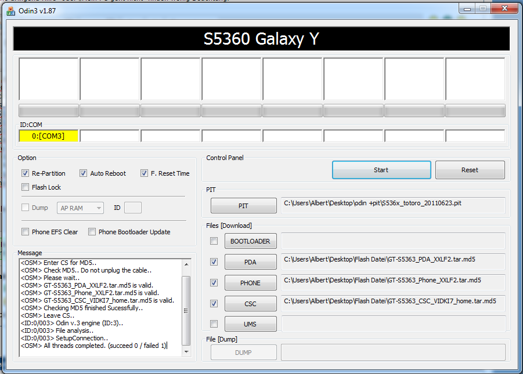
Task: Click the empty UMS path field
Action: (393, 324)
